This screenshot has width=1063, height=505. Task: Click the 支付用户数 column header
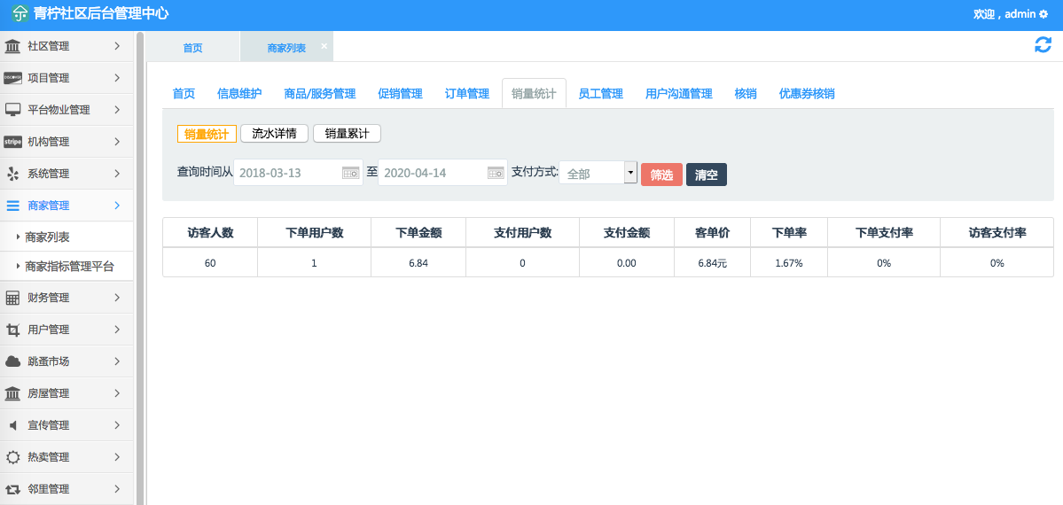[x=523, y=232]
